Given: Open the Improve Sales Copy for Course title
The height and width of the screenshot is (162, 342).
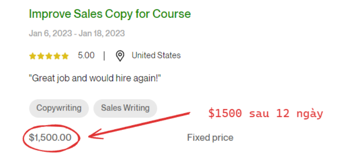Looking at the screenshot, I should tap(109, 14).
